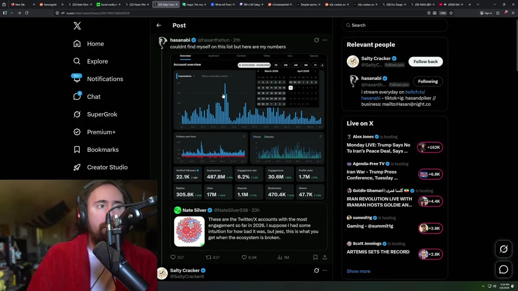Click hasanabi's avatar on the post

162,43
